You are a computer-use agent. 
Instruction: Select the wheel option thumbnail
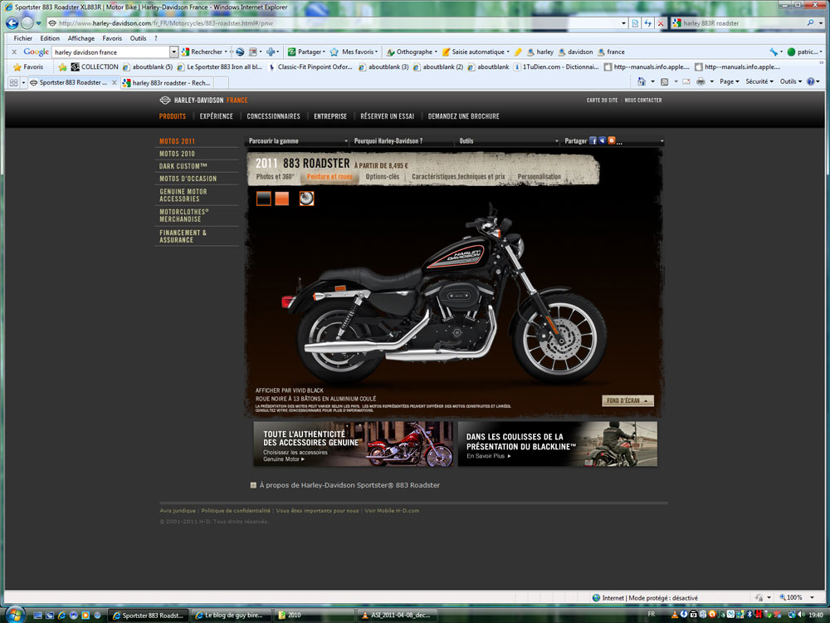click(x=306, y=199)
